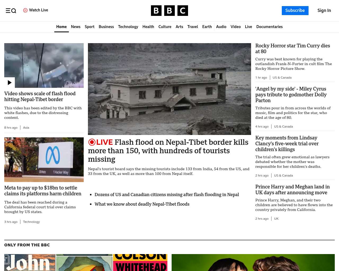Click US & Canada tag under Tim Curry story
The width and height of the screenshot is (339, 271).
click(x=282, y=78)
